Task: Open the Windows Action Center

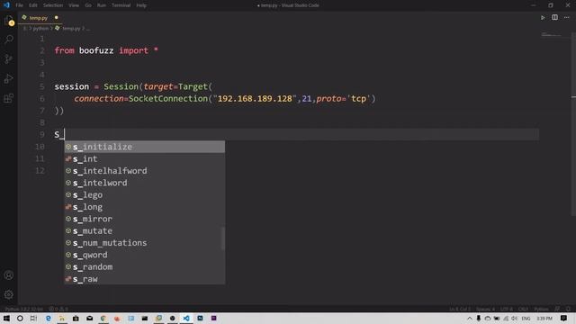Action: (564, 318)
